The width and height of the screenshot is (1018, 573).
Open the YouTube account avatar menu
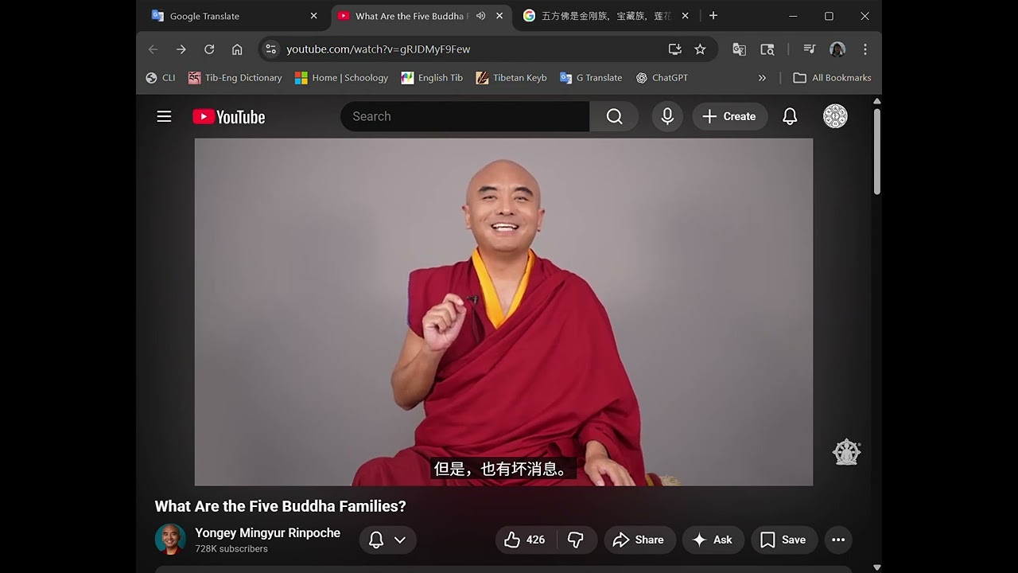835,116
